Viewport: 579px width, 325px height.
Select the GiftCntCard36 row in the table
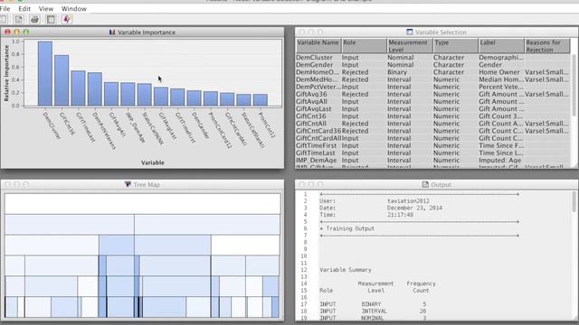[432, 131]
